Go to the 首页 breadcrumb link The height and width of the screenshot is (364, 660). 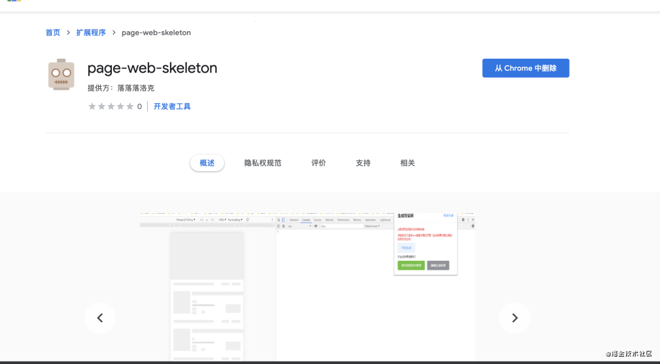coord(53,33)
